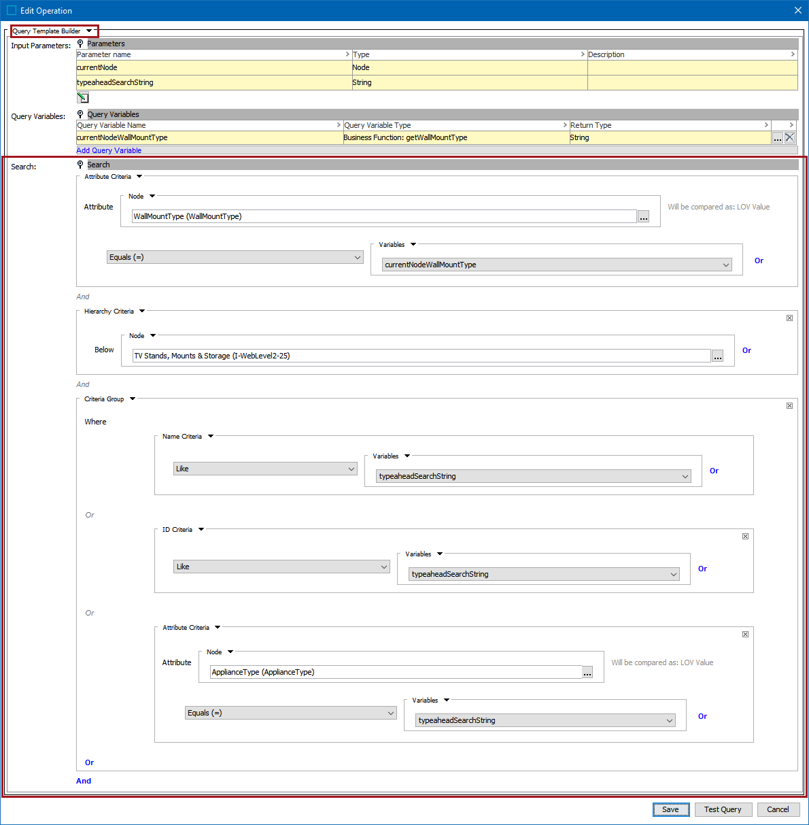Close the Edit Operation dialog
809x825 pixels.
(798, 10)
